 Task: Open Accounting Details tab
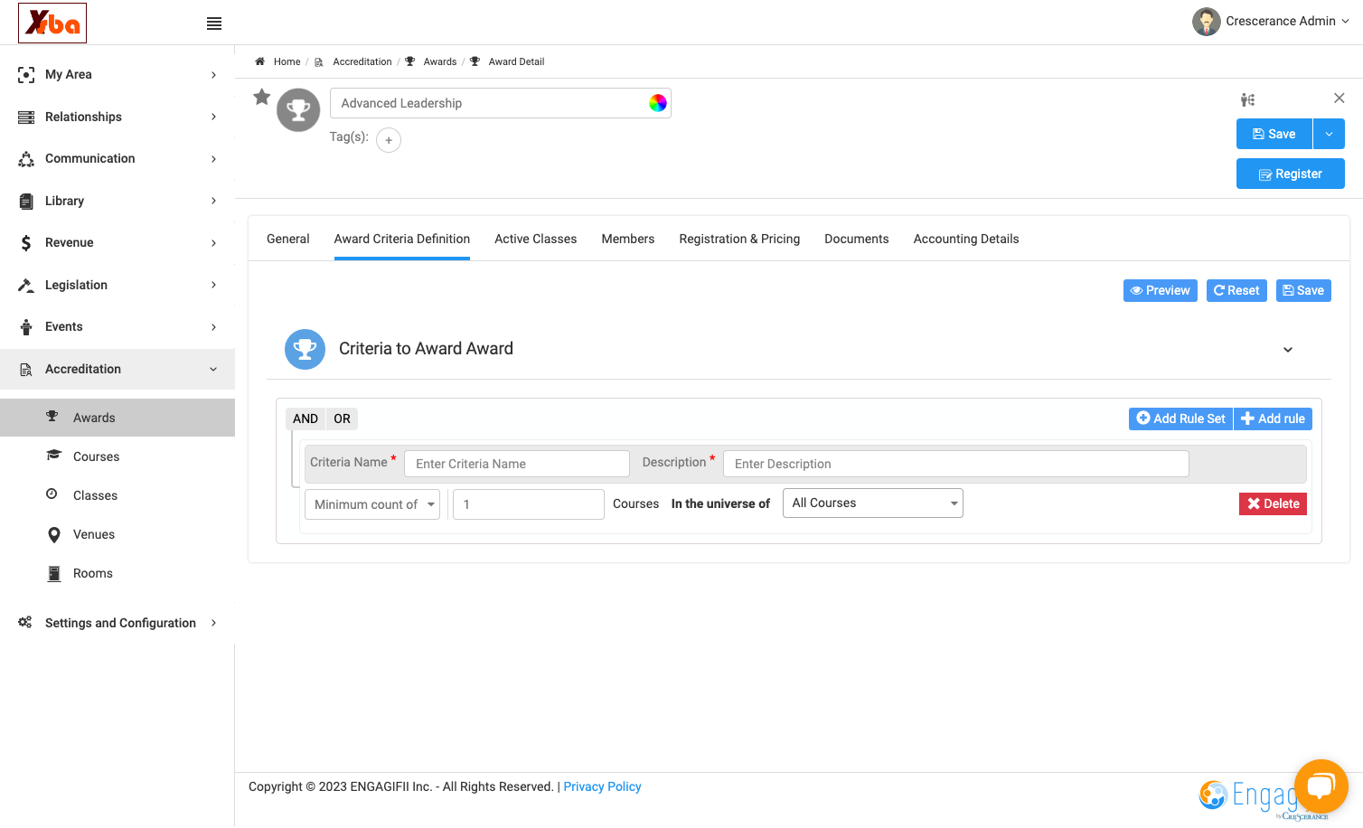point(966,239)
